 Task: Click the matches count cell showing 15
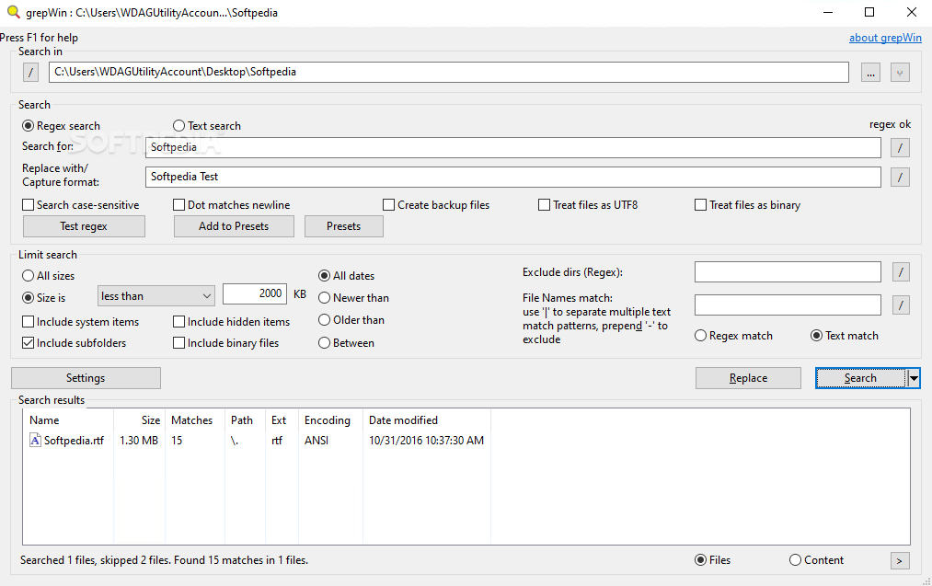(x=177, y=441)
